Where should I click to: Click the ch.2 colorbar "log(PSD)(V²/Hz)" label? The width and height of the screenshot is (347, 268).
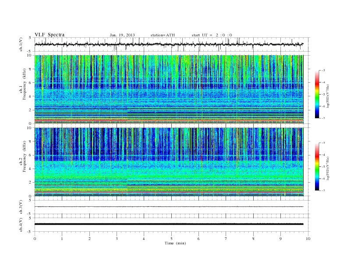point(328,168)
